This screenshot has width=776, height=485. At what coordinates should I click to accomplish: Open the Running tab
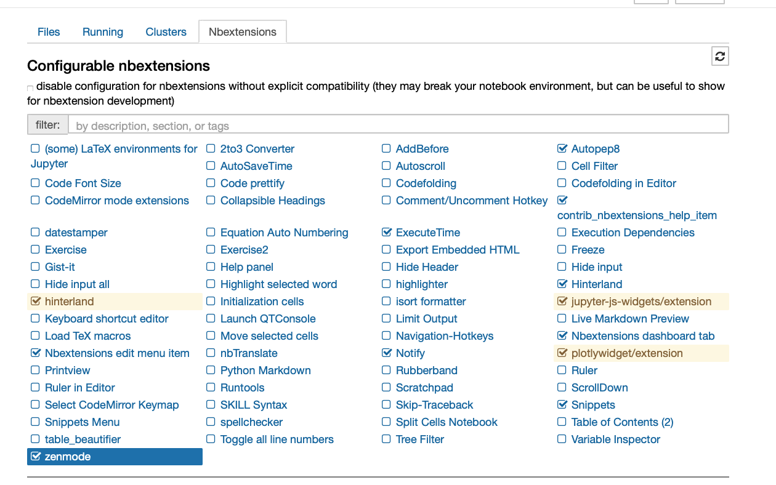pos(103,32)
